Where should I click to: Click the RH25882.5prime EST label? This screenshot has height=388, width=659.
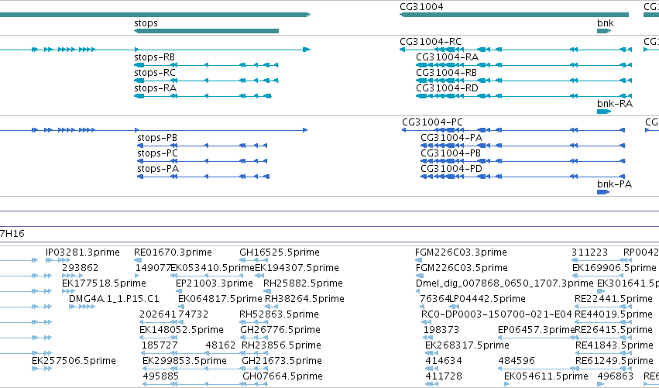click(303, 283)
